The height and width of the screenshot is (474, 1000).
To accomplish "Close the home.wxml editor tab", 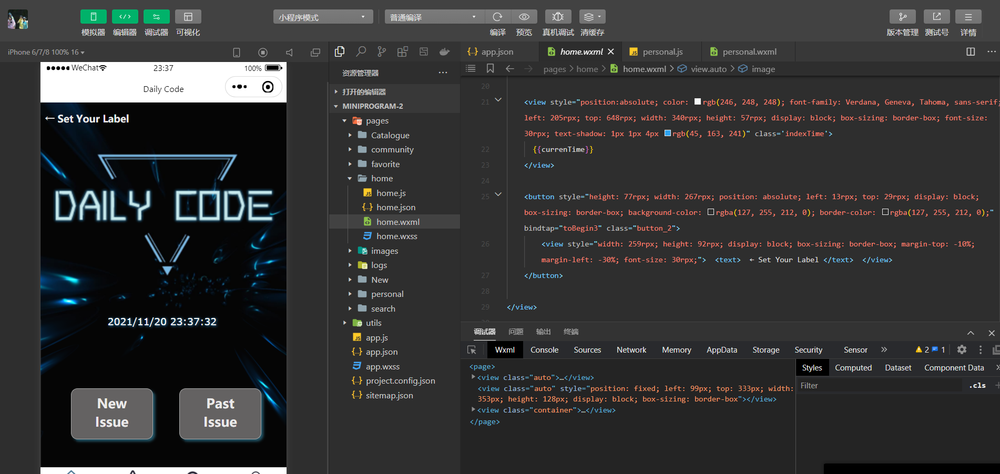I will point(611,51).
